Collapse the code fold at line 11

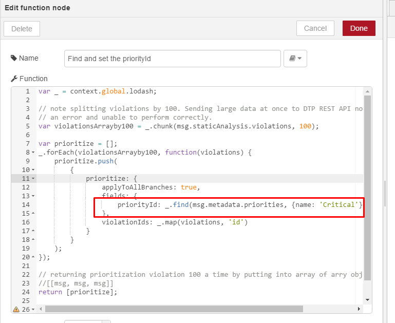(x=33, y=179)
